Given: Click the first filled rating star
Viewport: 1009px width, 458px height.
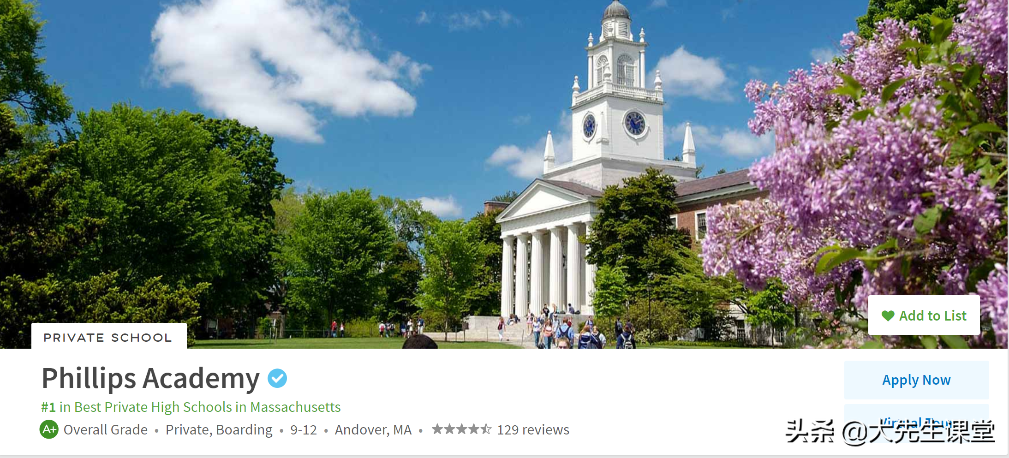Looking at the screenshot, I should pyautogui.click(x=437, y=429).
